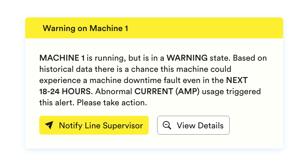Click blank card area right of View Details

255,126
